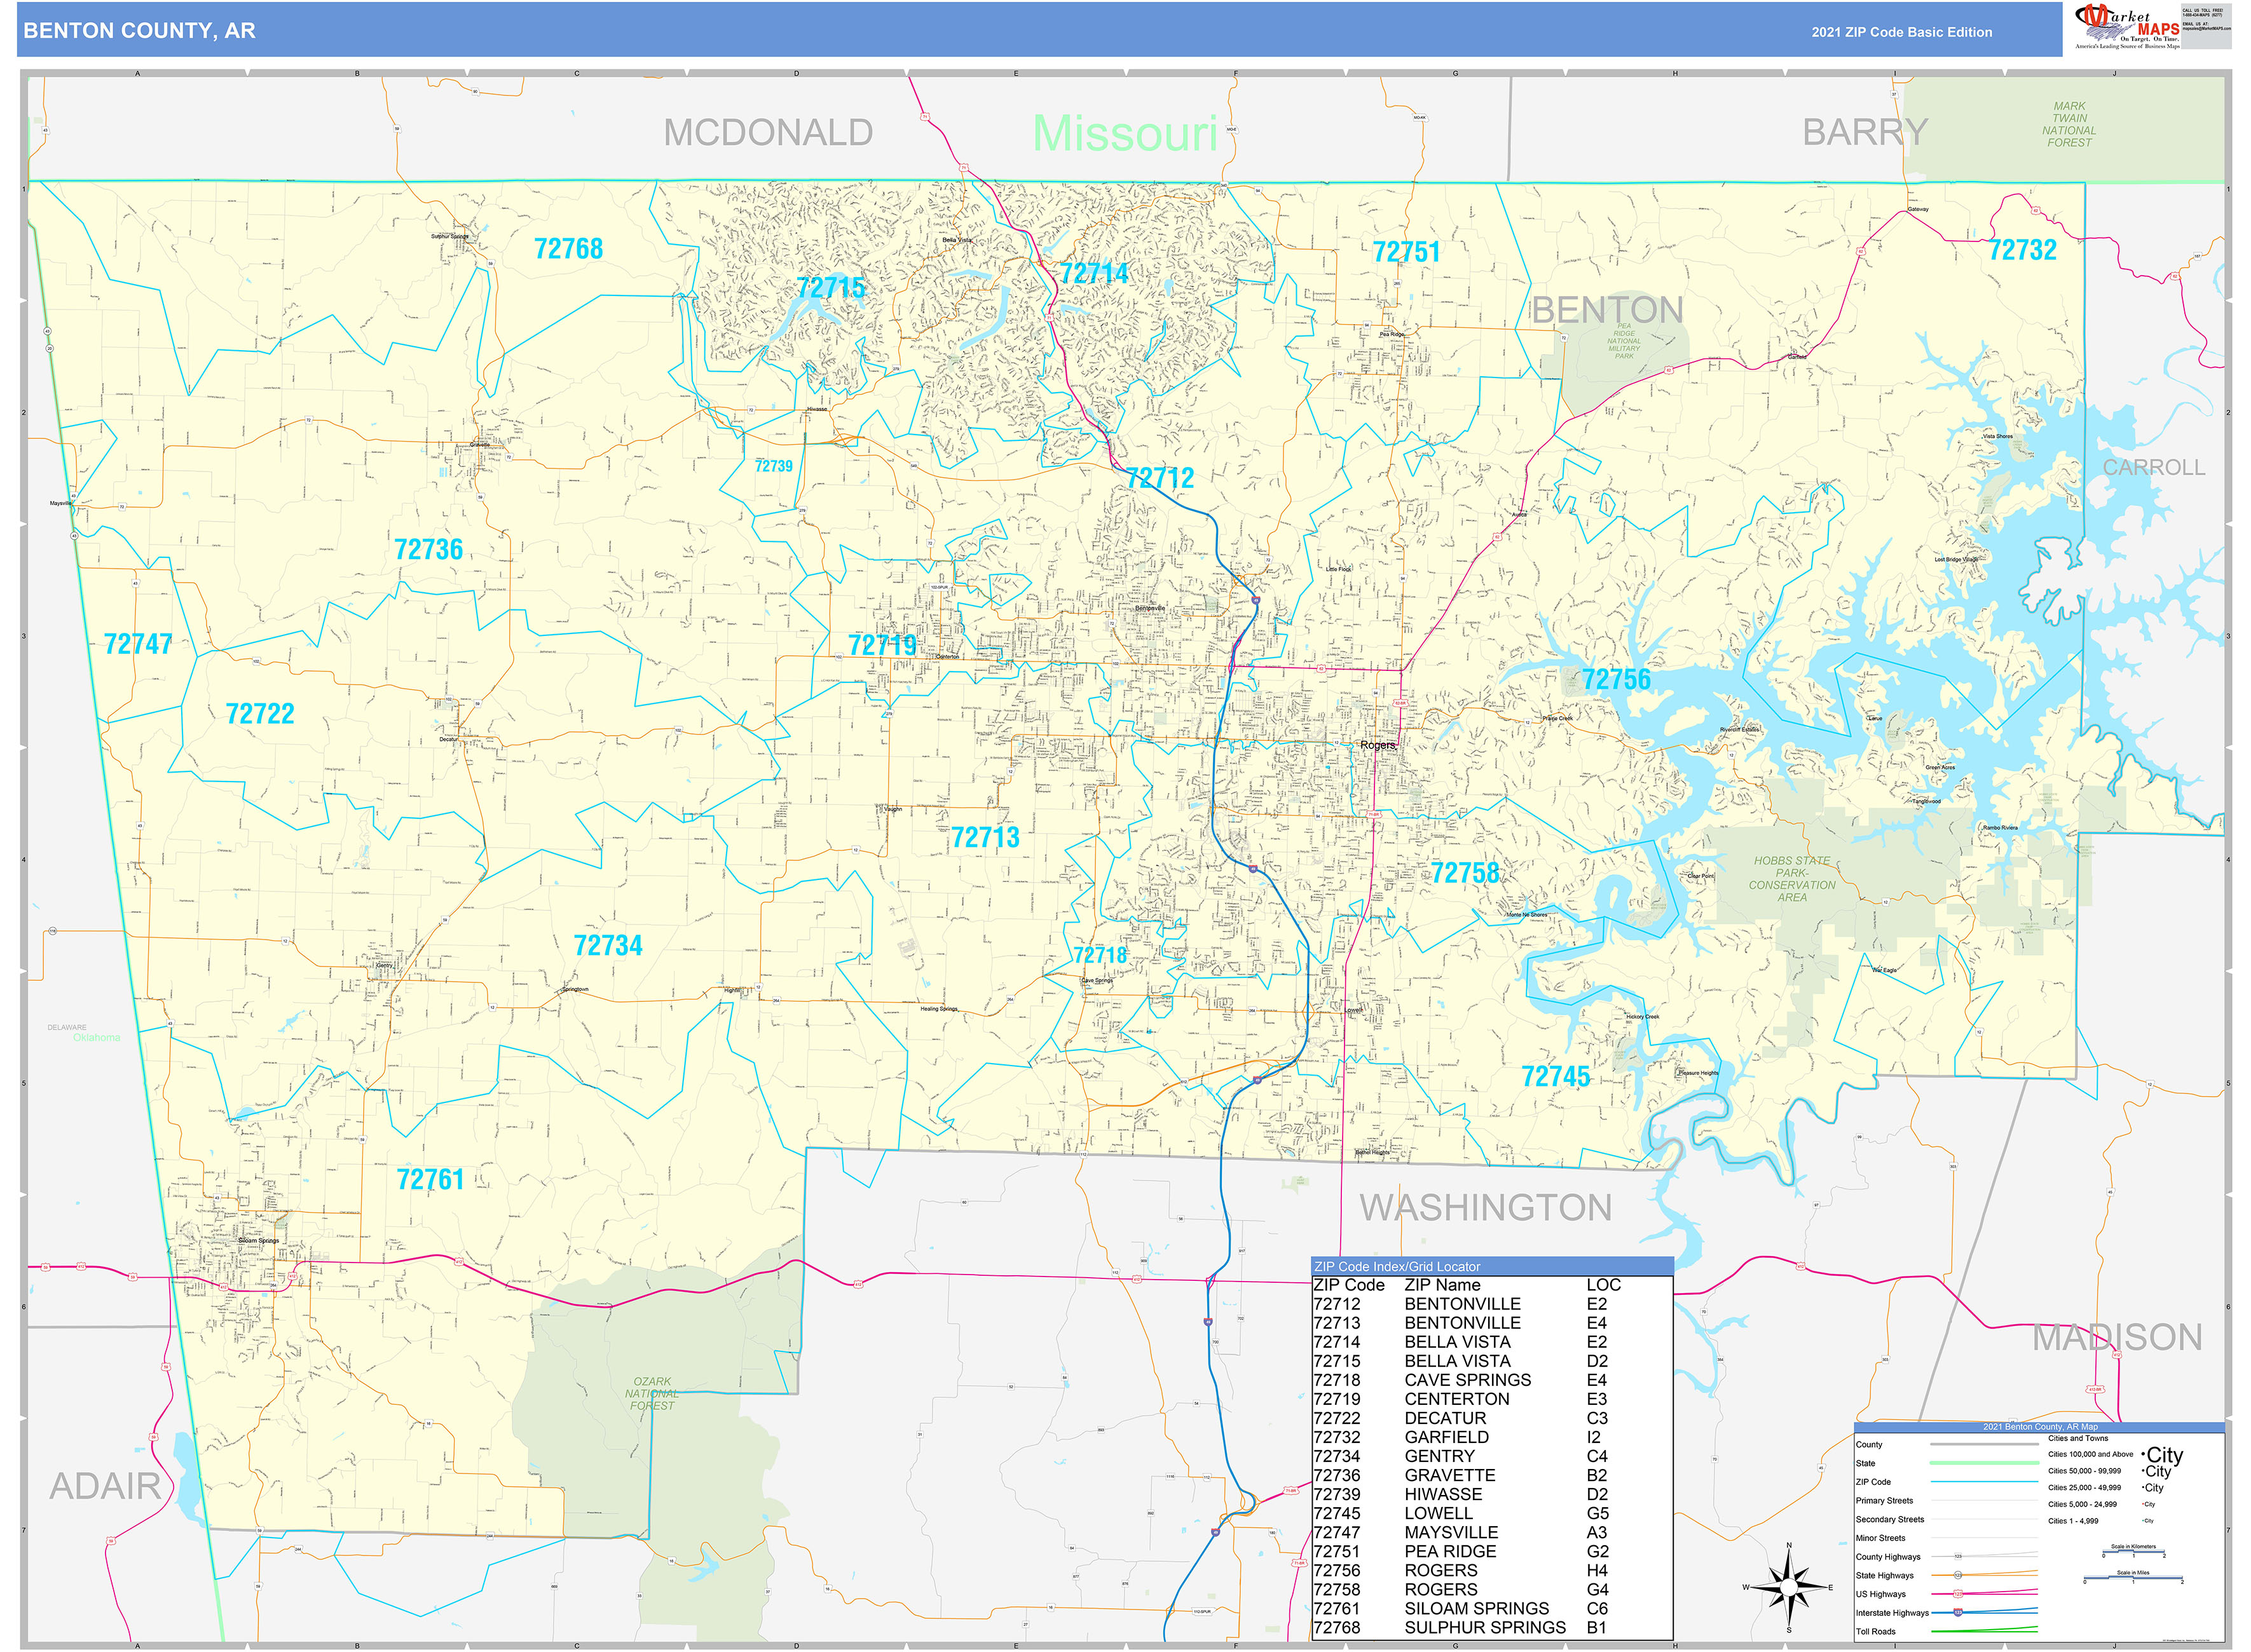Click the Cities 100,000 and Above legend entry
The height and width of the screenshot is (1652, 2251).
click(x=2115, y=1455)
